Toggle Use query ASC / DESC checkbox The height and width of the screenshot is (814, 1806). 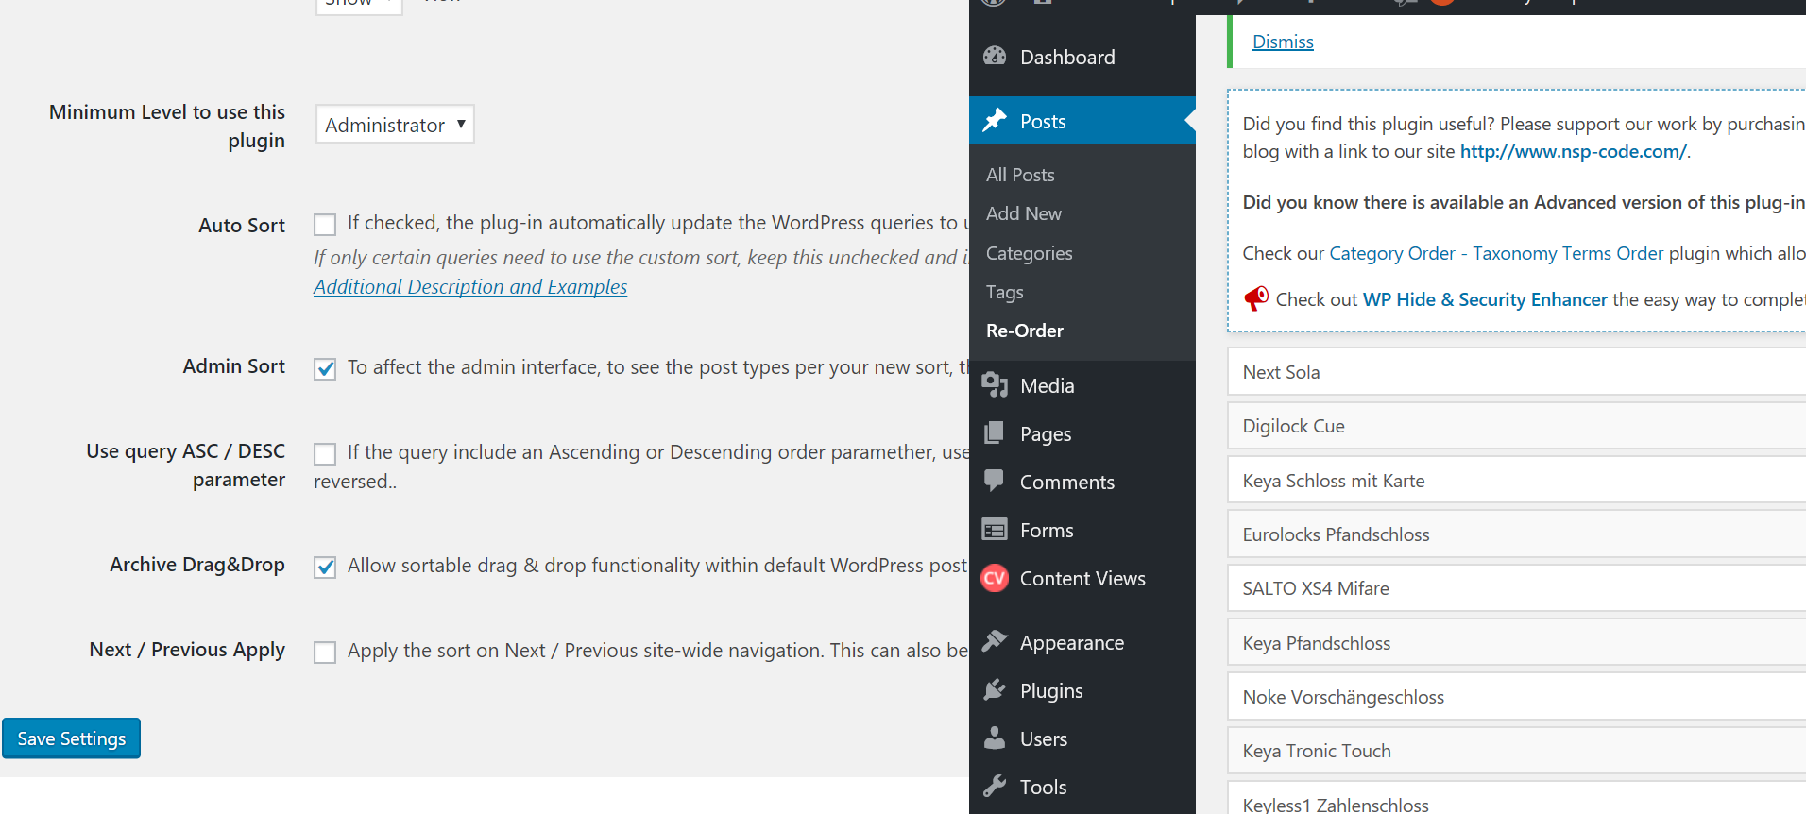pos(325,454)
